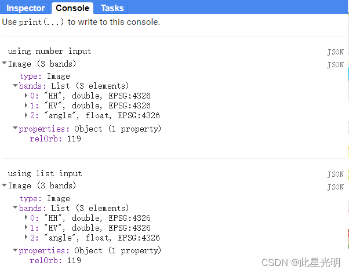The image size is (349, 273).
Task: Click JSON button beside 'using list input'
Action: coord(335,174)
